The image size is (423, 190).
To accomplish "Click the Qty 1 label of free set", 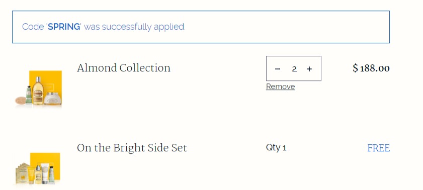I will pyautogui.click(x=276, y=147).
